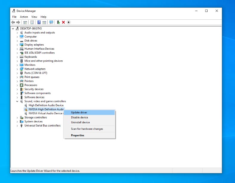235x183 pixels.
Task: Click the red X Uninstall device toolbar icon
Action: pyautogui.click(x=64, y=22)
